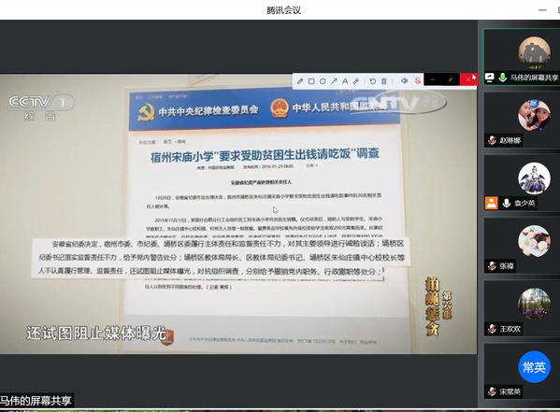
Task: Open 袁少英's participant tile
Action: (x=522, y=183)
